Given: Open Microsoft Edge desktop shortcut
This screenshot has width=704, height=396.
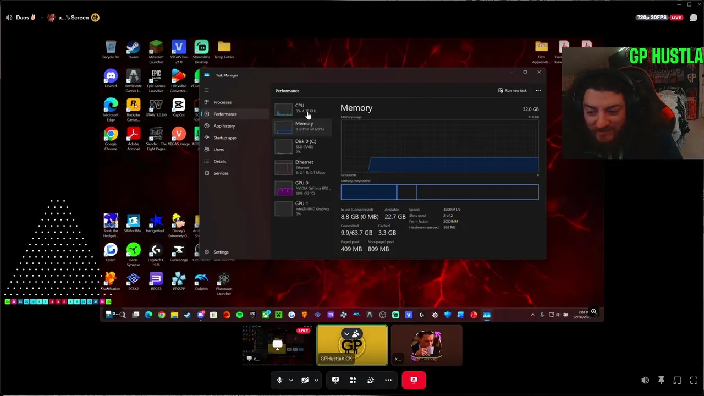Looking at the screenshot, I should 111,110.
